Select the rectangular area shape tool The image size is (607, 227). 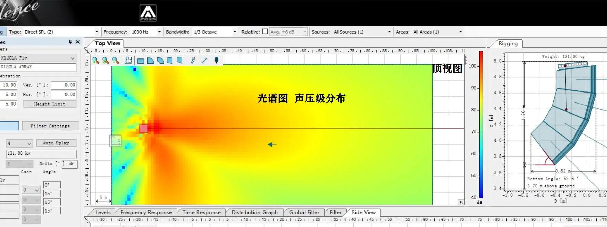(x=141, y=61)
